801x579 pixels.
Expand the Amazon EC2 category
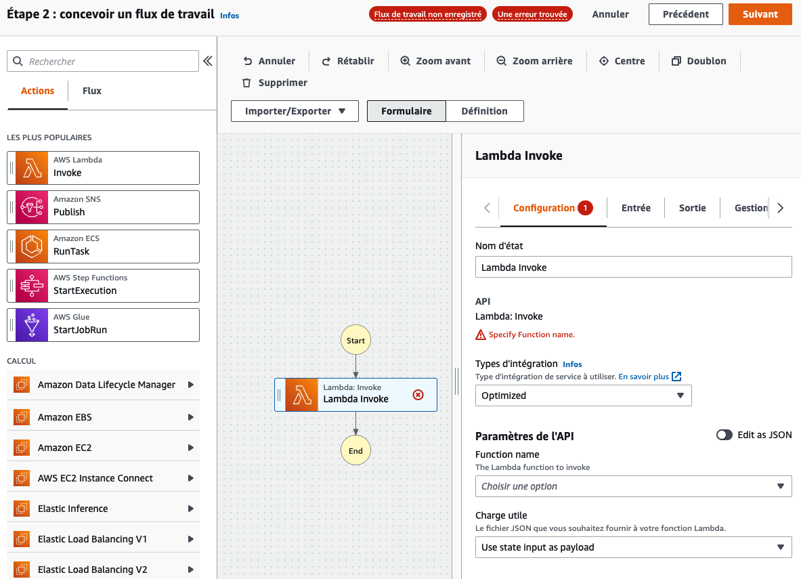tap(103, 448)
